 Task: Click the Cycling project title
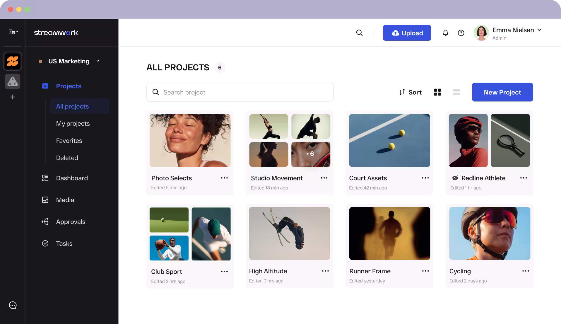coord(460,271)
